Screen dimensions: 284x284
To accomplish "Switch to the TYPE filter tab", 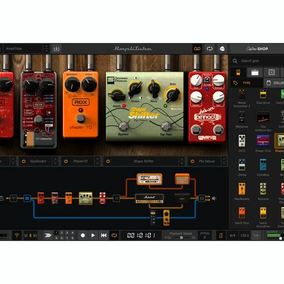I will point(247,83).
